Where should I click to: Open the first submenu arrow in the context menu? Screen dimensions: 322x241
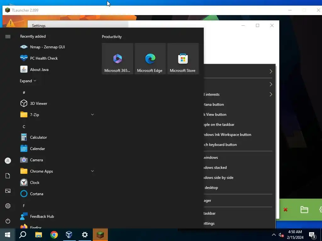pyautogui.click(x=271, y=71)
